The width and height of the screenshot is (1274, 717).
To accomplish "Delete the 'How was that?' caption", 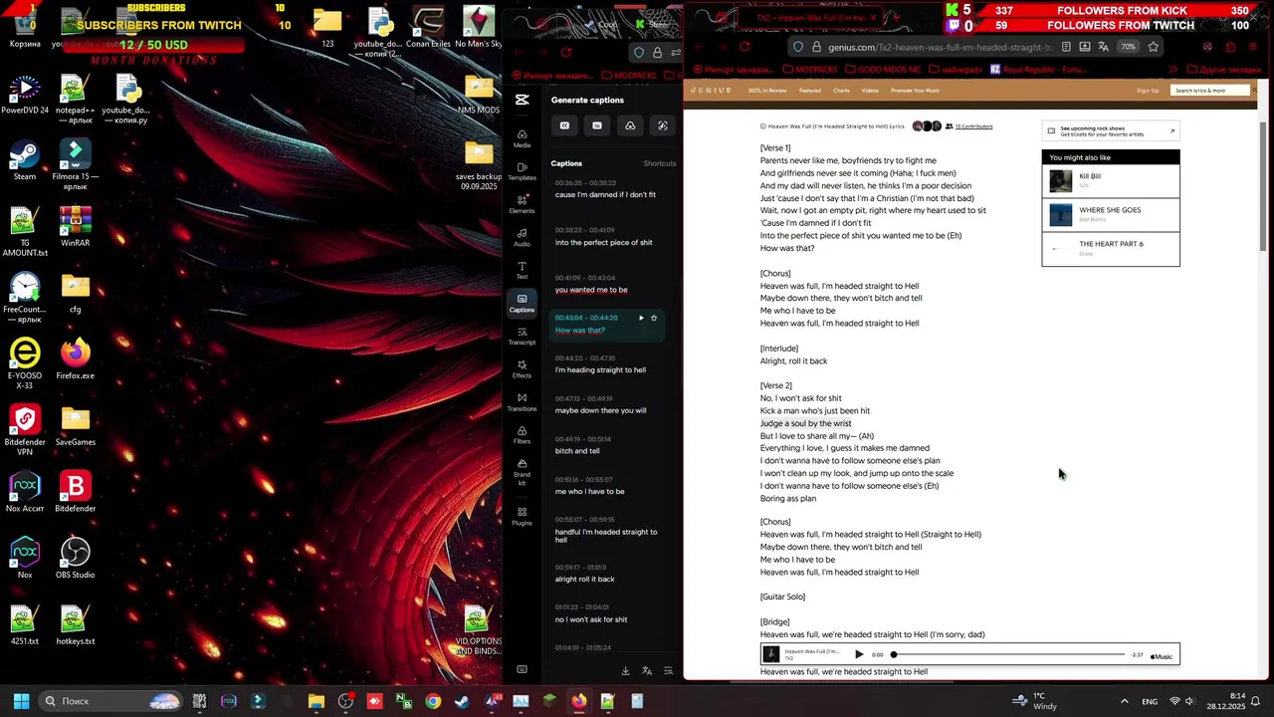I will pos(654,318).
